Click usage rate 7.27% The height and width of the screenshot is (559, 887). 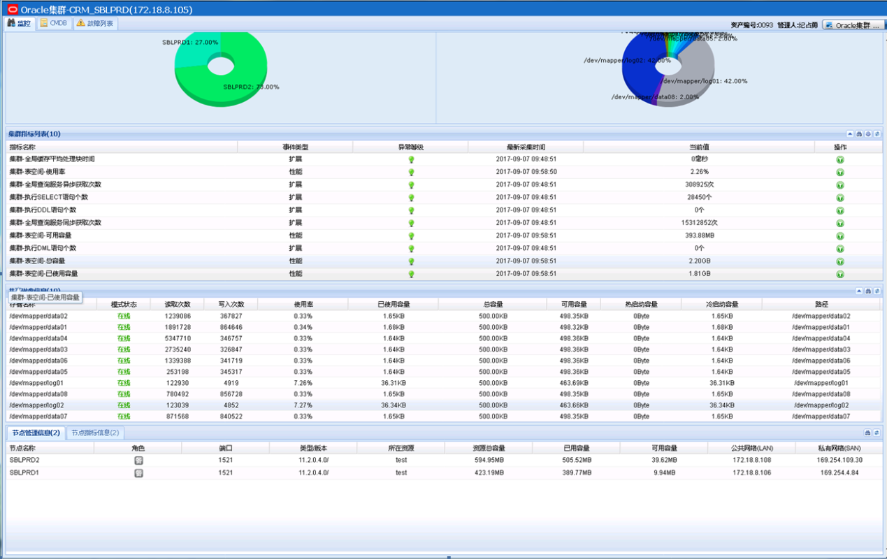pos(303,405)
